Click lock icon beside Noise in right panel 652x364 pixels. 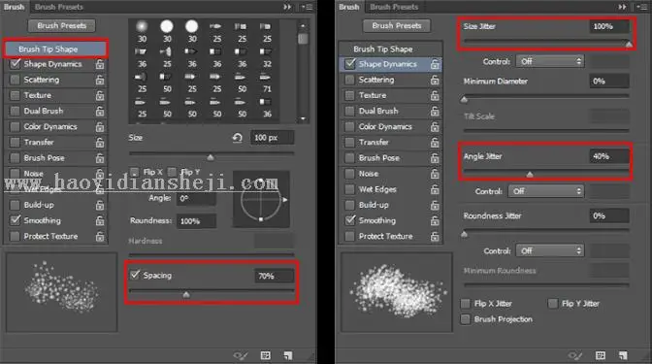click(435, 174)
